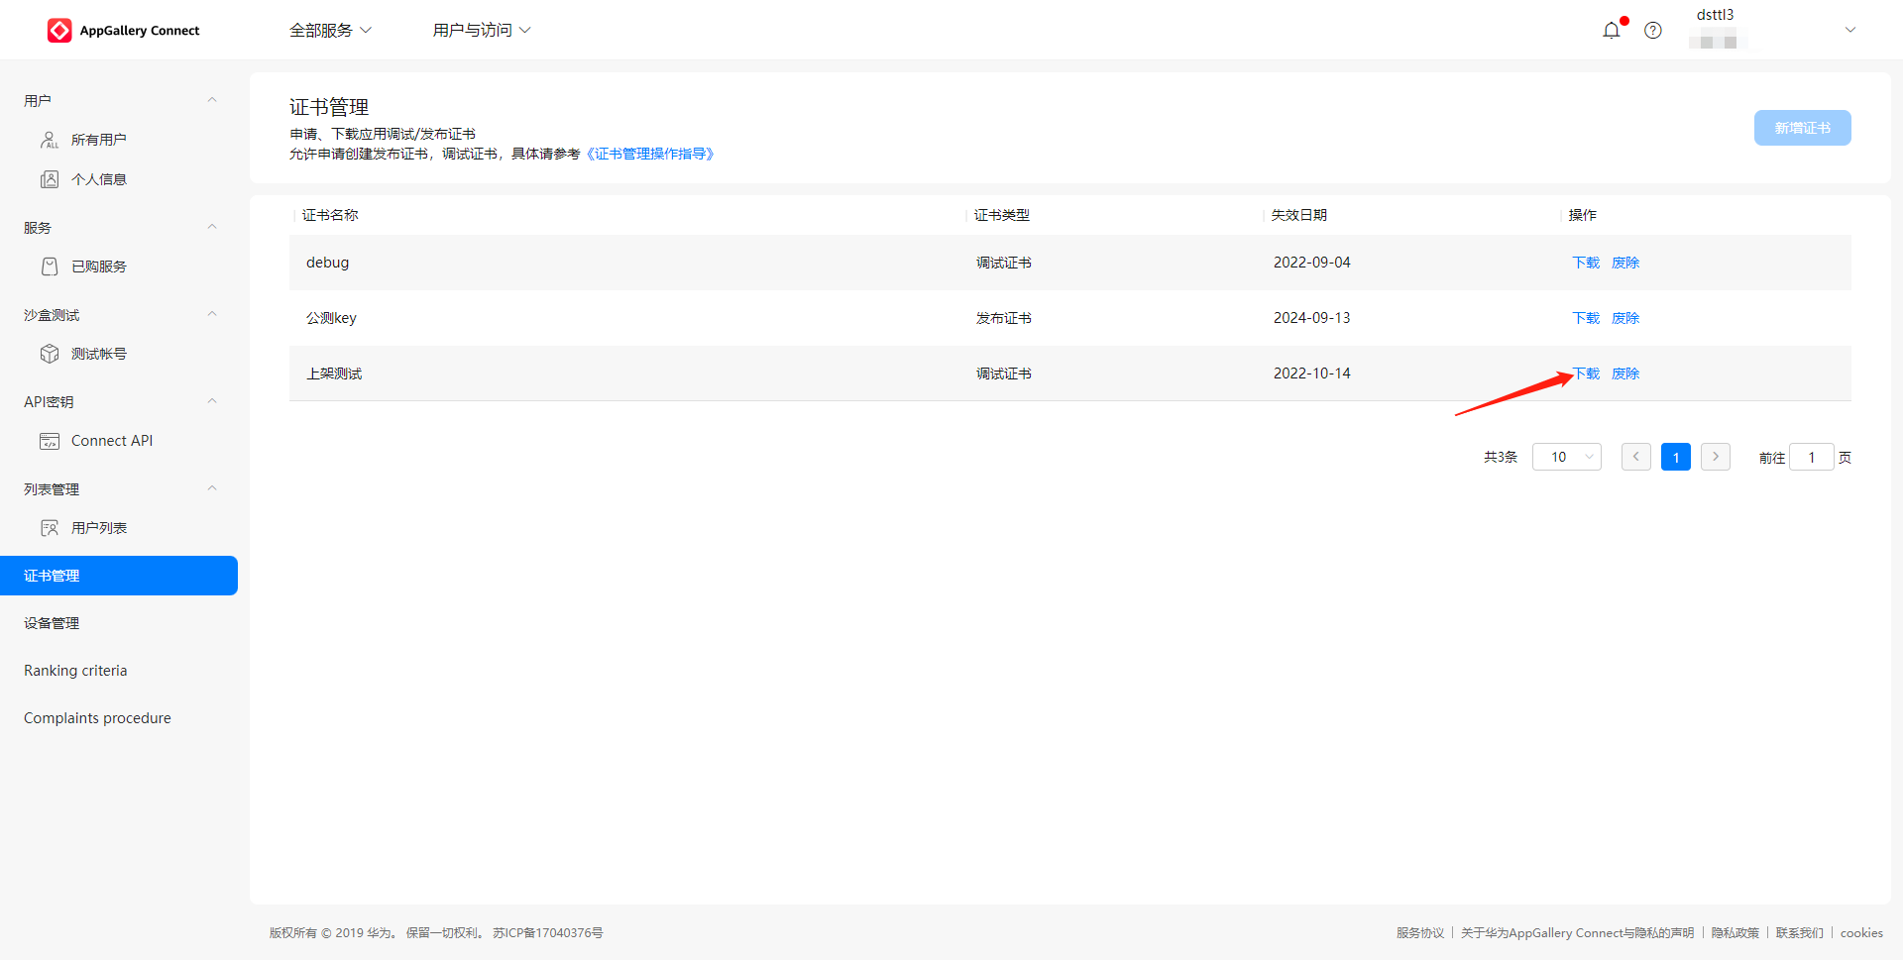Click the 公测key certificate name
The width and height of the screenshot is (1903, 960).
pos(331,318)
